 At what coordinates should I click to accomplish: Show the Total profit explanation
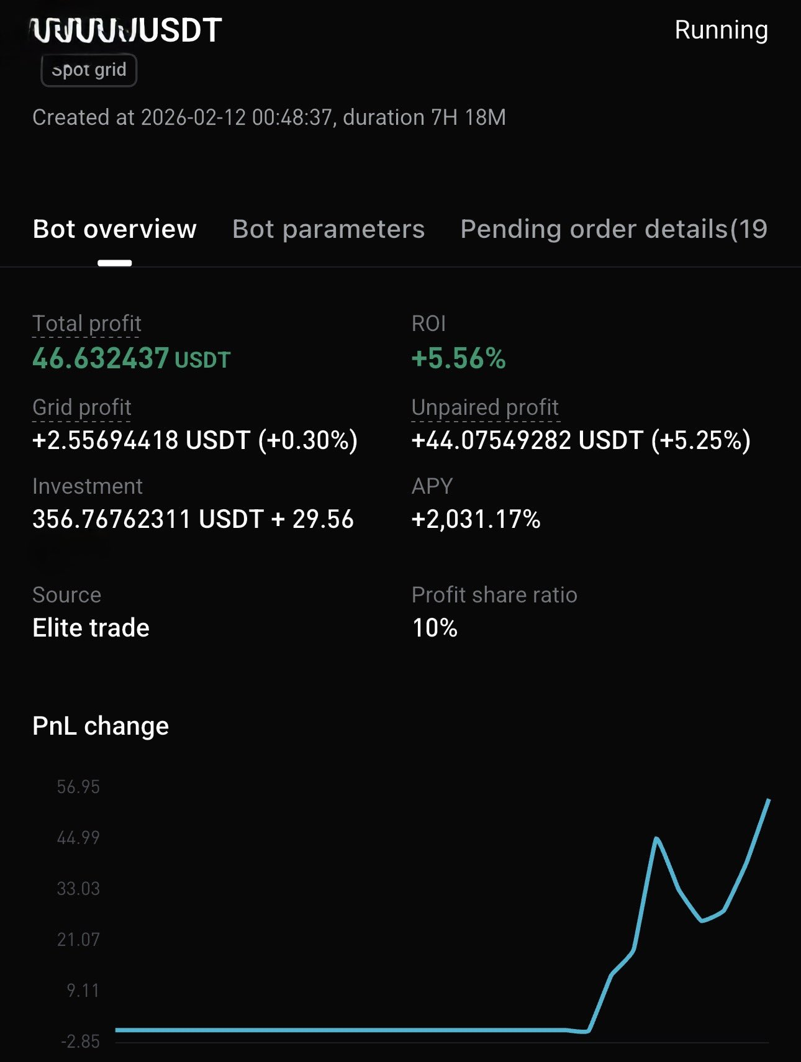coord(86,324)
